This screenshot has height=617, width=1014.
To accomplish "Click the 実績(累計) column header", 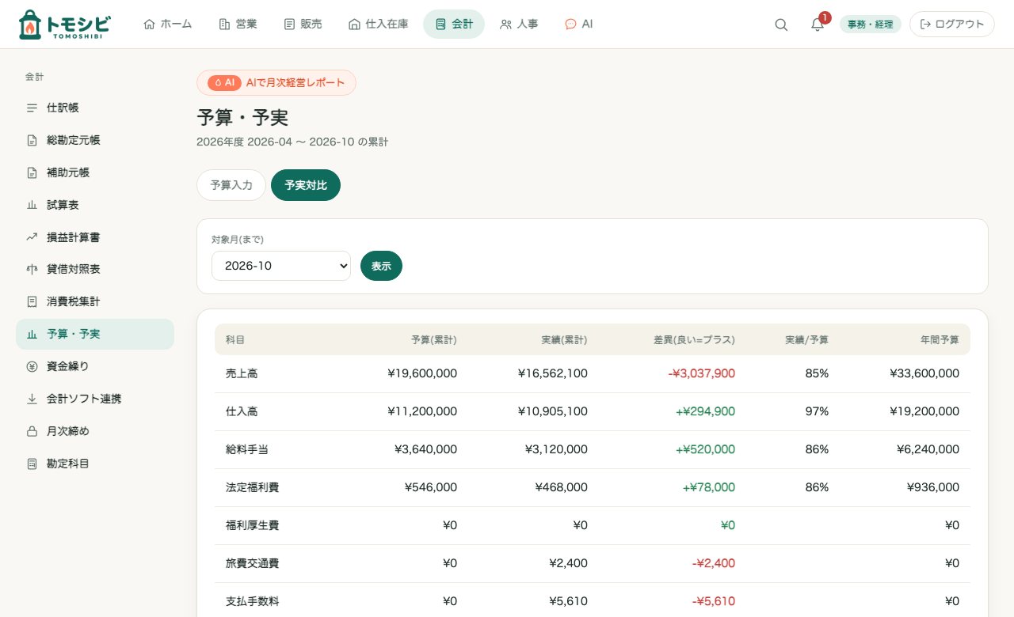I will (x=564, y=339).
